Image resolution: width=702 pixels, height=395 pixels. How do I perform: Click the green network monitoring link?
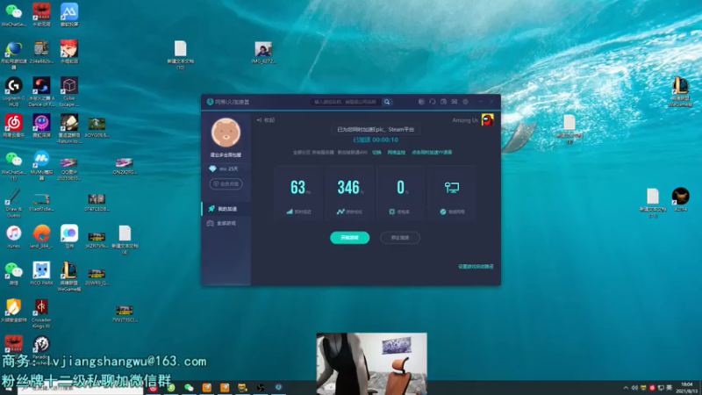pyautogui.click(x=397, y=152)
